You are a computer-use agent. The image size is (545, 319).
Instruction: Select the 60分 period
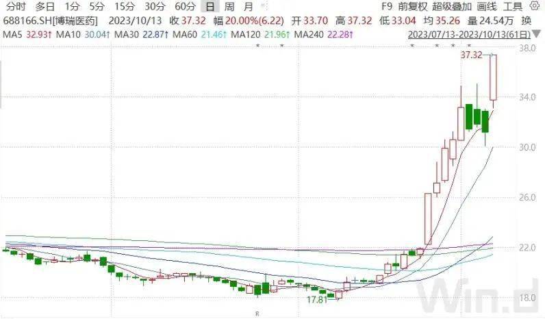(x=186, y=7)
